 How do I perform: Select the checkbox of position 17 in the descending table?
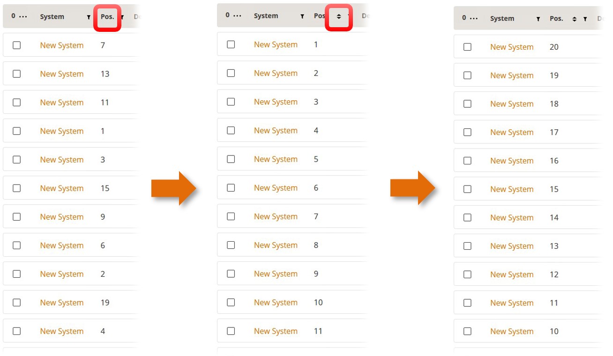467,133
